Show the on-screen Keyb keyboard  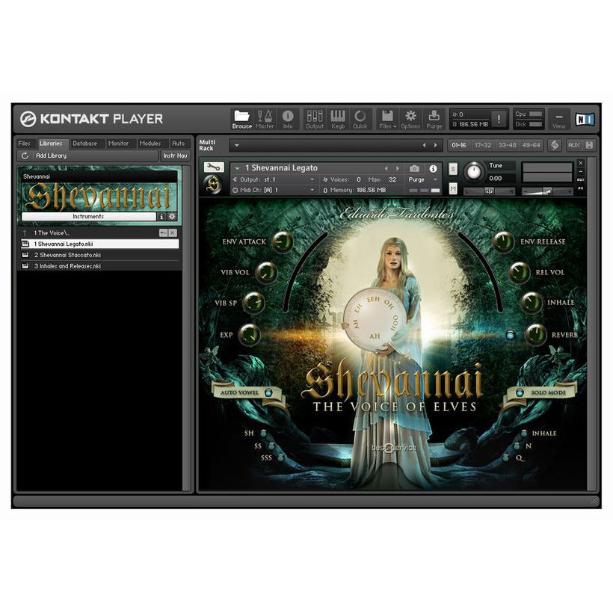coord(338,119)
